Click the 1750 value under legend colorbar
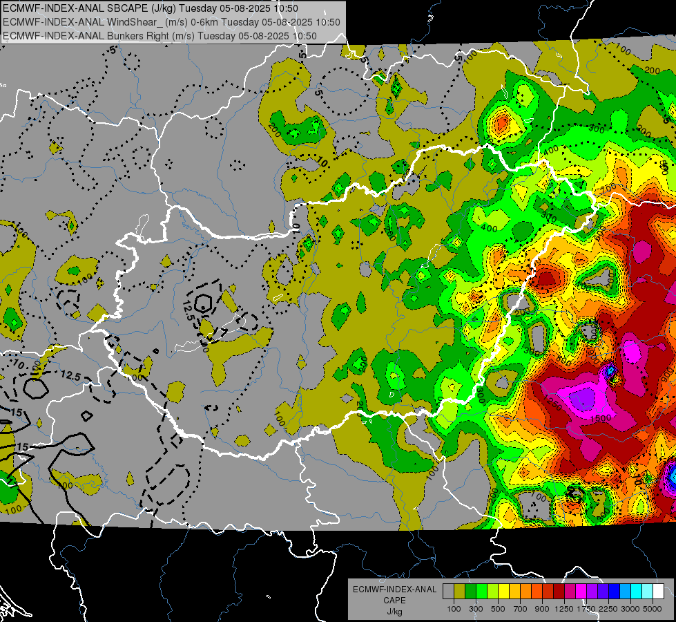This screenshot has width=676, height=622. [x=586, y=609]
